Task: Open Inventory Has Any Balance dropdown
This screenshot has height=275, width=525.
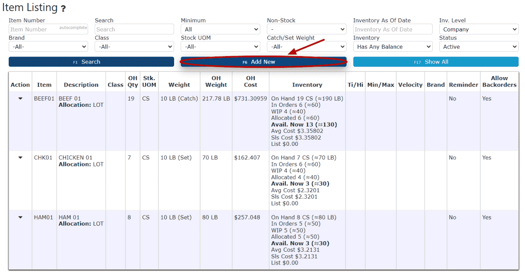Action: (x=392, y=47)
